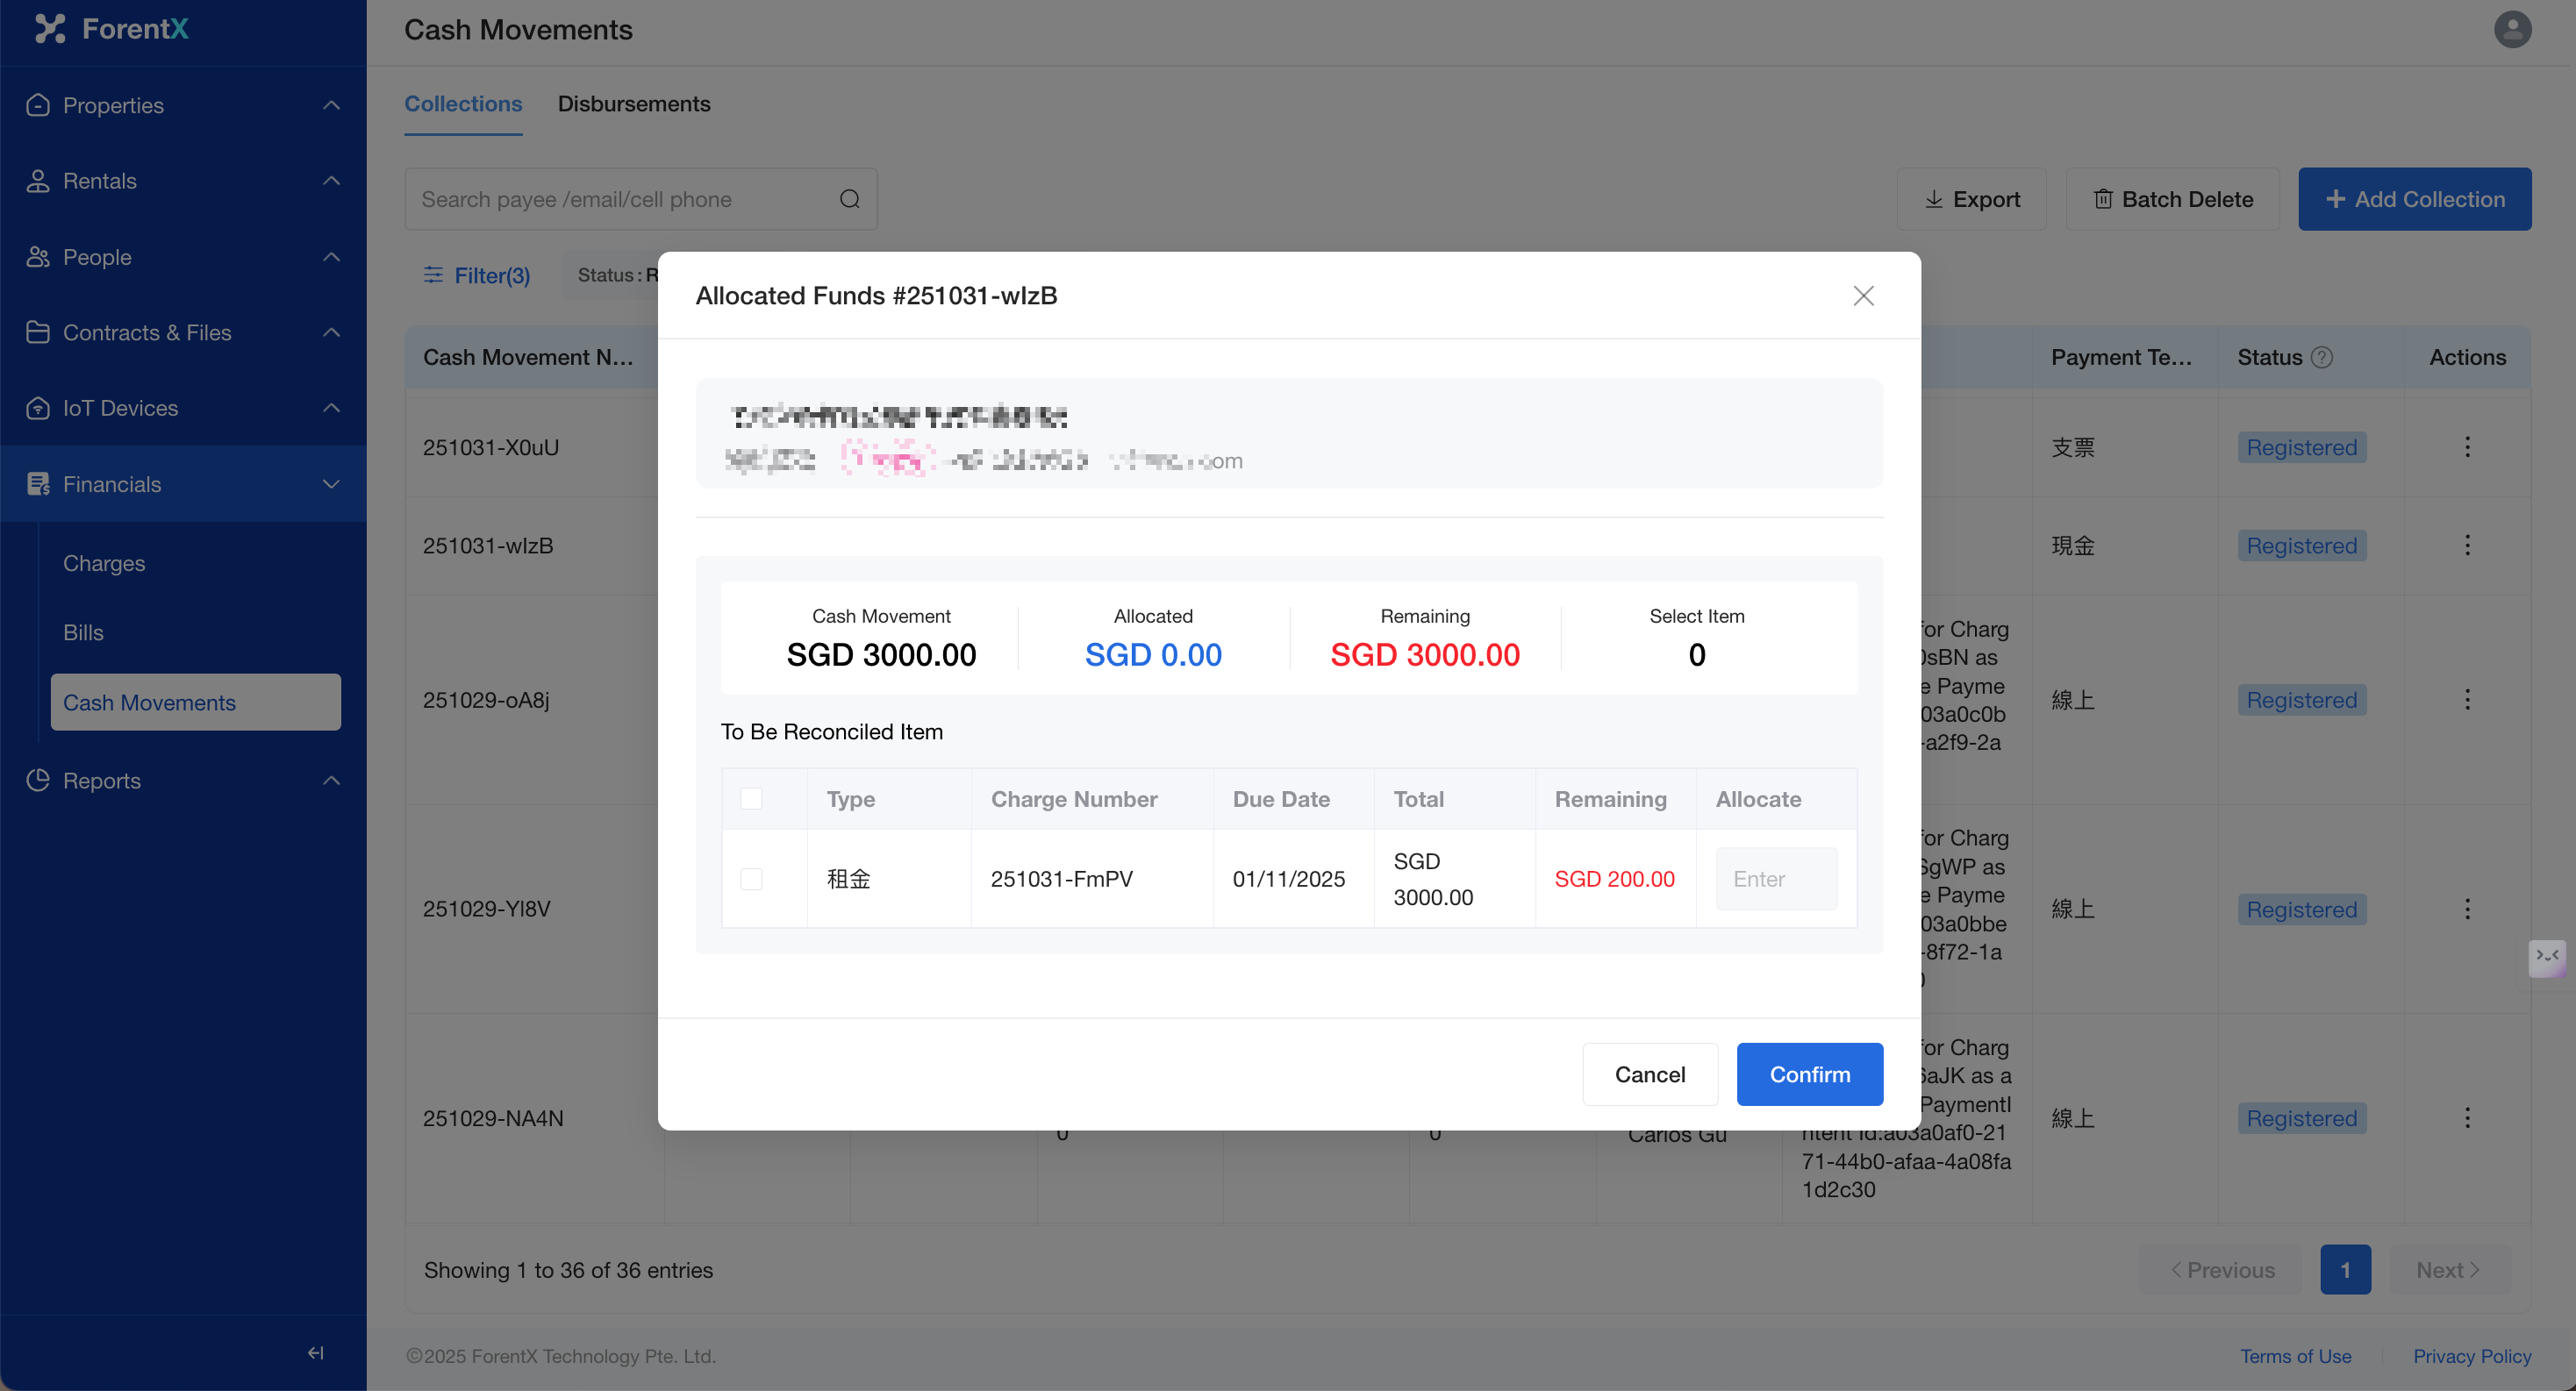Open actions menu for 251029-NA4N row
Viewport: 2576px width, 1391px height.
pyautogui.click(x=2467, y=1118)
